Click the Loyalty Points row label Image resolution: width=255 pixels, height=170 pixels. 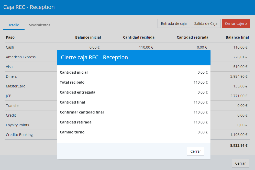coord(17,125)
